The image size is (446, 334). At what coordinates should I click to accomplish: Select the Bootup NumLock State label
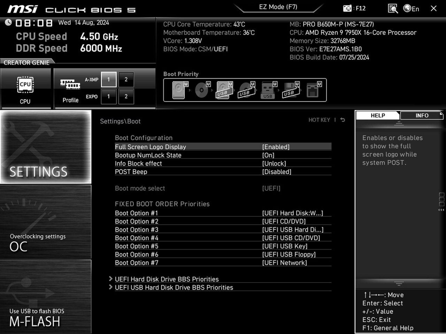(148, 155)
